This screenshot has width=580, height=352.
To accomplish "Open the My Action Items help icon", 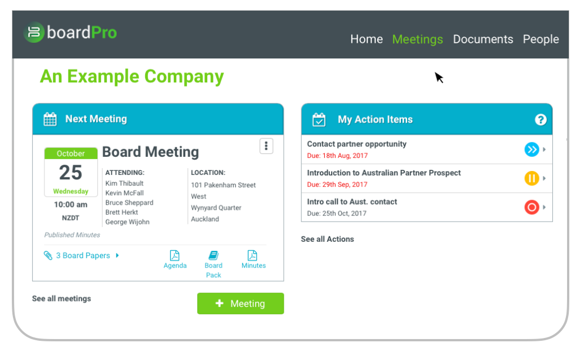I will tap(541, 120).
